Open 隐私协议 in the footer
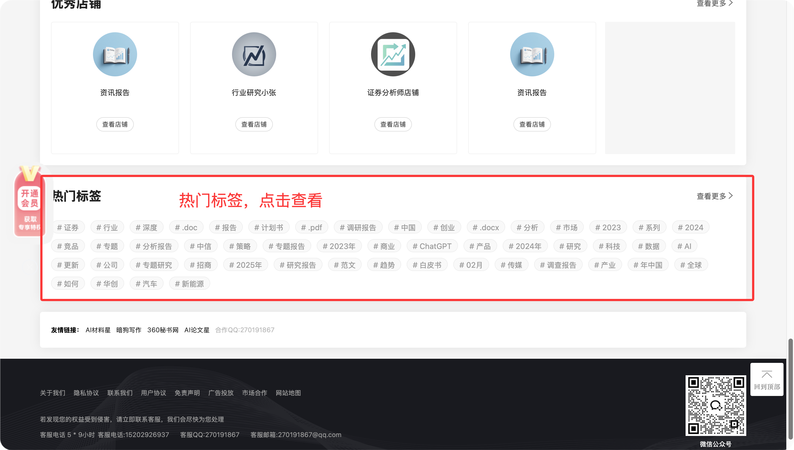Viewport: 794px width, 450px height. click(x=86, y=393)
